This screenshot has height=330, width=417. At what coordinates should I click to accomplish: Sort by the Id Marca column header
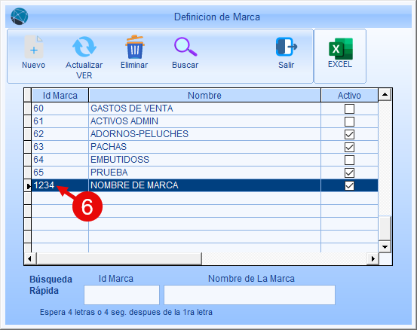click(x=60, y=95)
